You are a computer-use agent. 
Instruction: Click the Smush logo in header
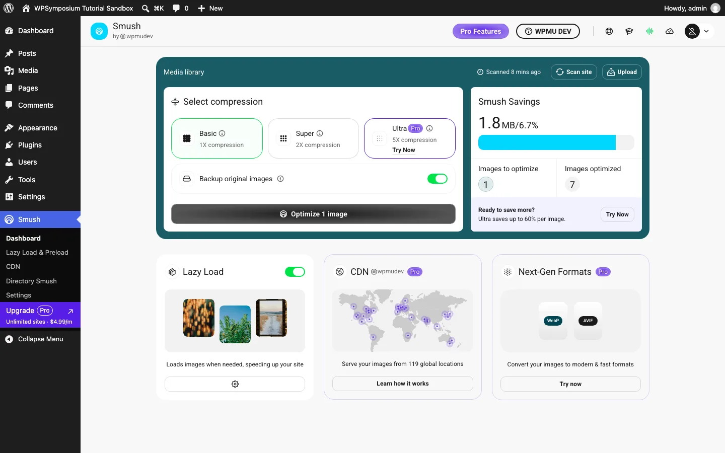pos(99,31)
